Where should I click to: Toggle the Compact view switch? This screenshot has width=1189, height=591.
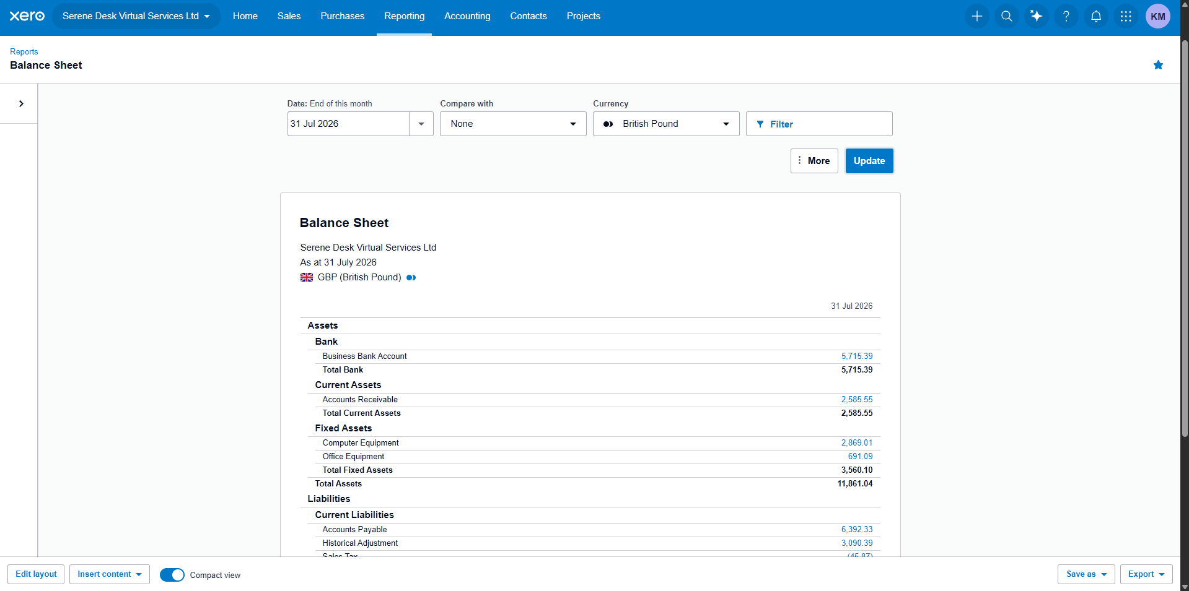(x=172, y=575)
